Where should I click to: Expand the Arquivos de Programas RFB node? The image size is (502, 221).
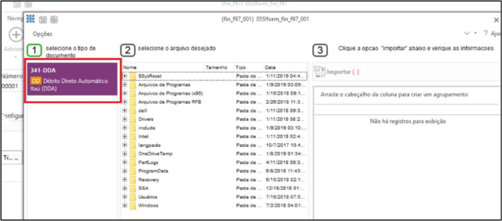click(125, 102)
